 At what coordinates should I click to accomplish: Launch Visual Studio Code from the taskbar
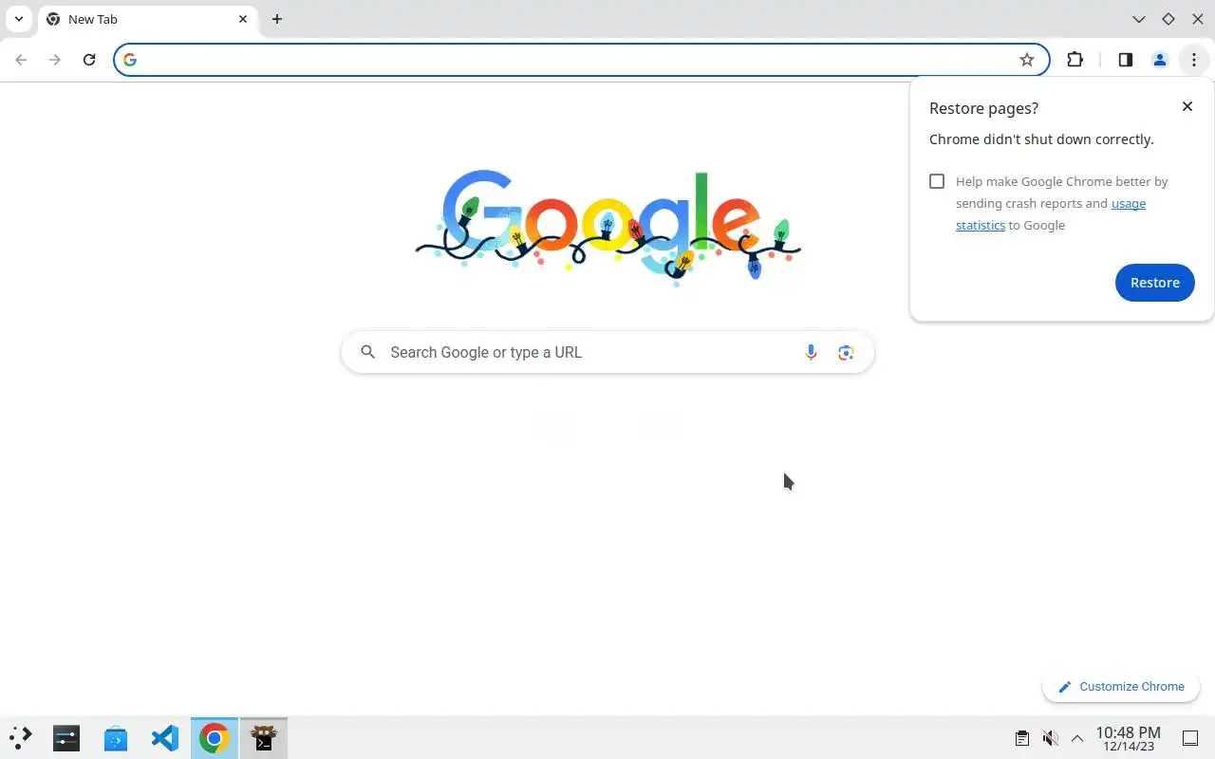click(165, 737)
